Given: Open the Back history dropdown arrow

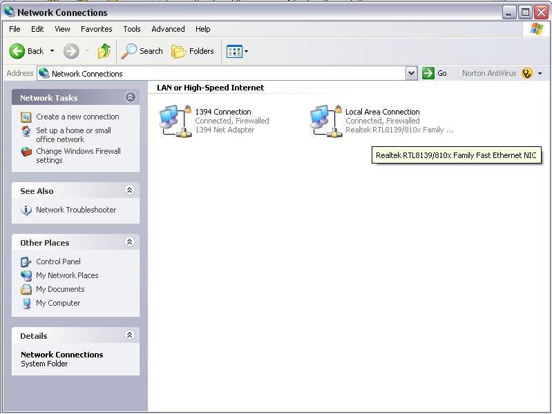Looking at the screenshot, I should click(x=52, y=51).
